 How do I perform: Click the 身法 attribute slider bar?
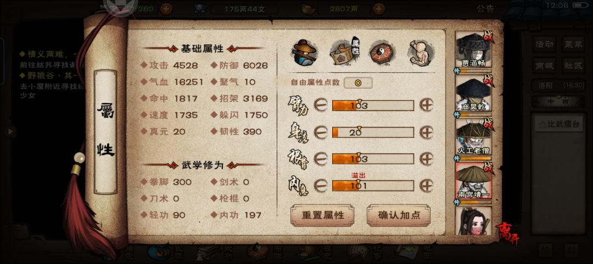coord(373,133)
